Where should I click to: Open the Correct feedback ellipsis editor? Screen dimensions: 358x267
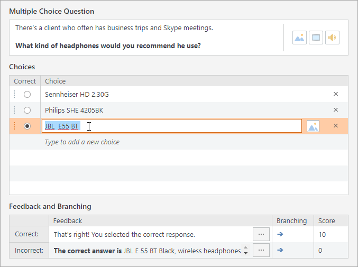click(261, 234)
